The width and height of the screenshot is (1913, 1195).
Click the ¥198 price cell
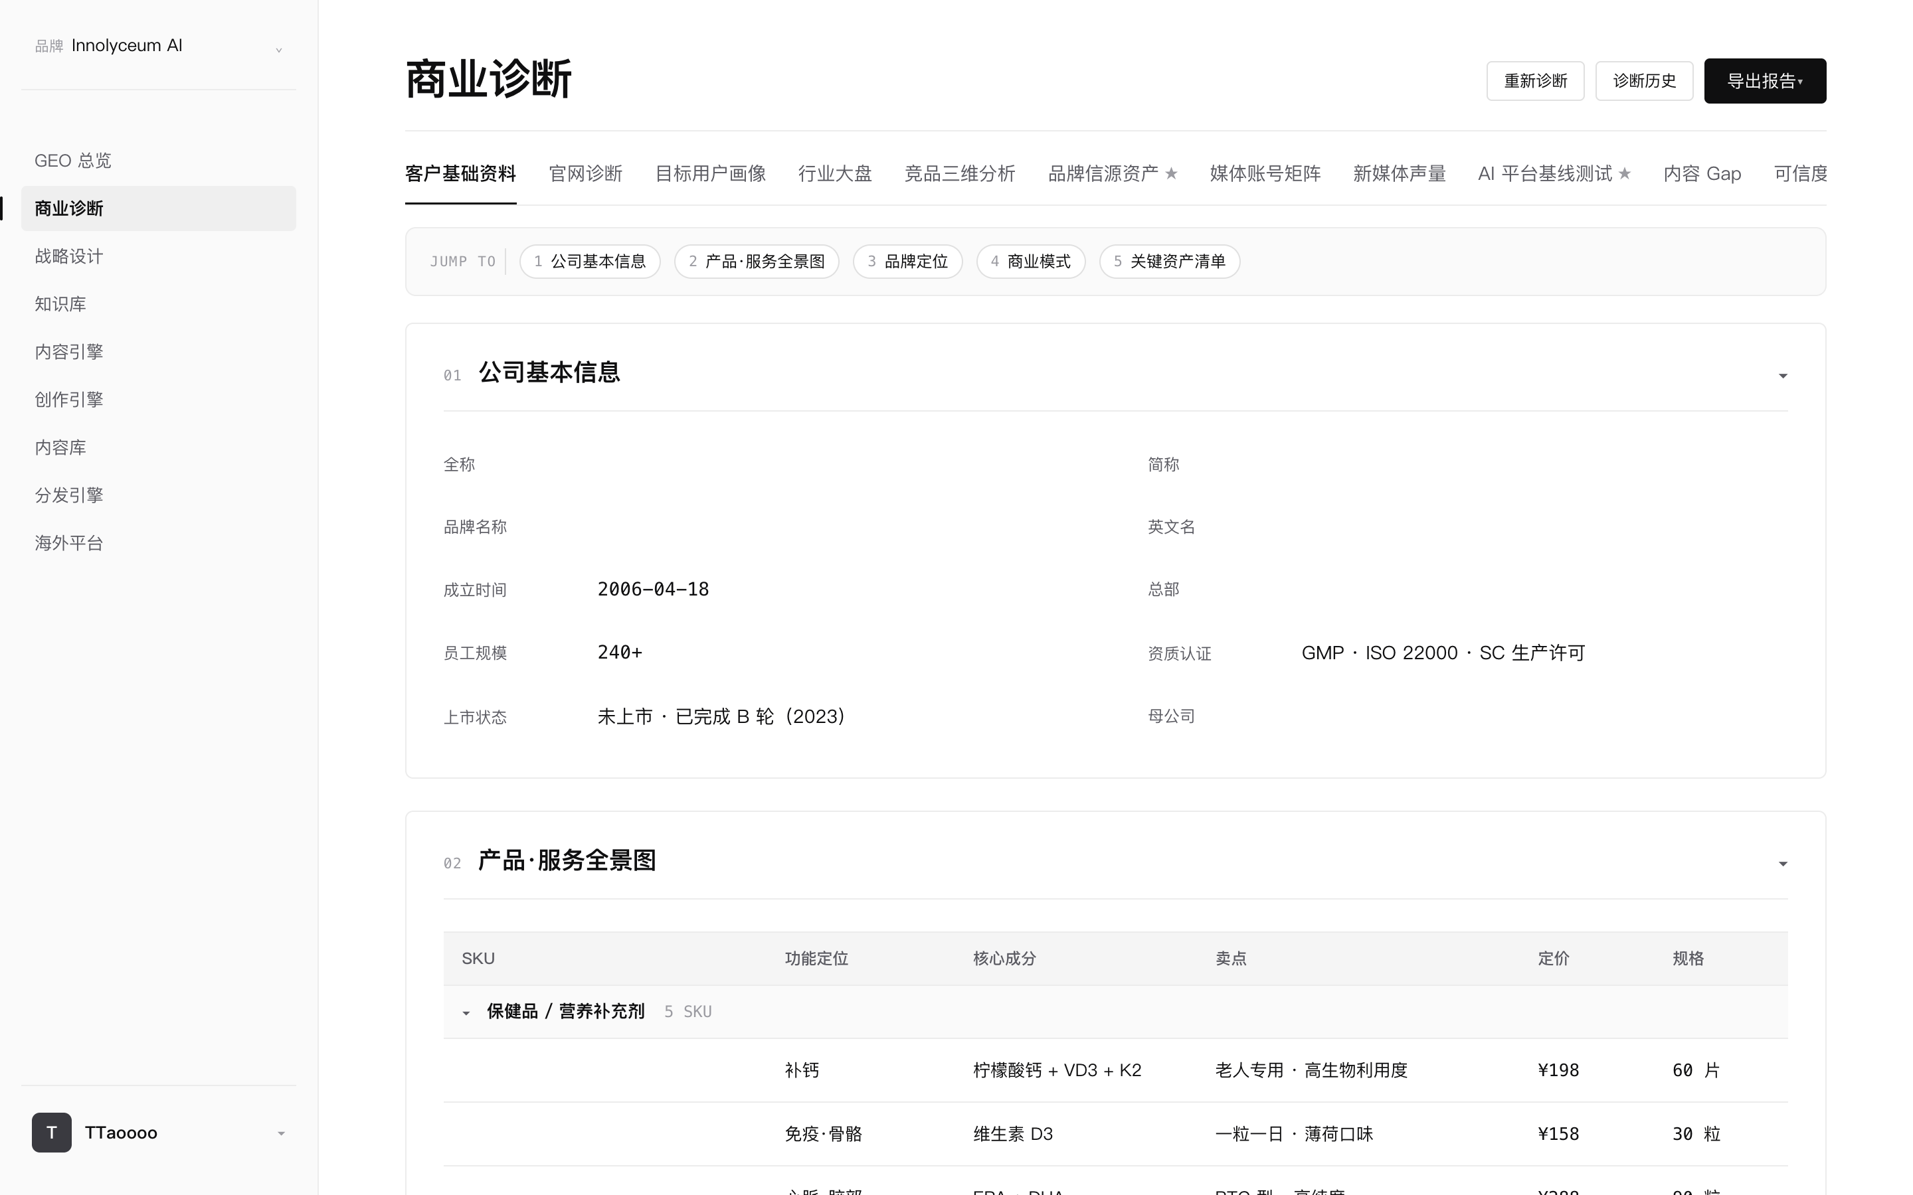click(1558, 1070)
